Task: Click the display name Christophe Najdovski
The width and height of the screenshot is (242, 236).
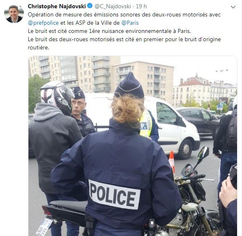Action: click(x=57, y=6)
